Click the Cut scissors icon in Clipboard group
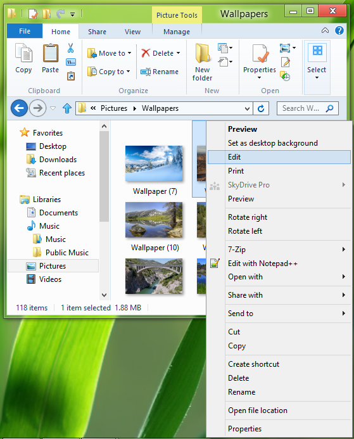 (x=70, y=48)
